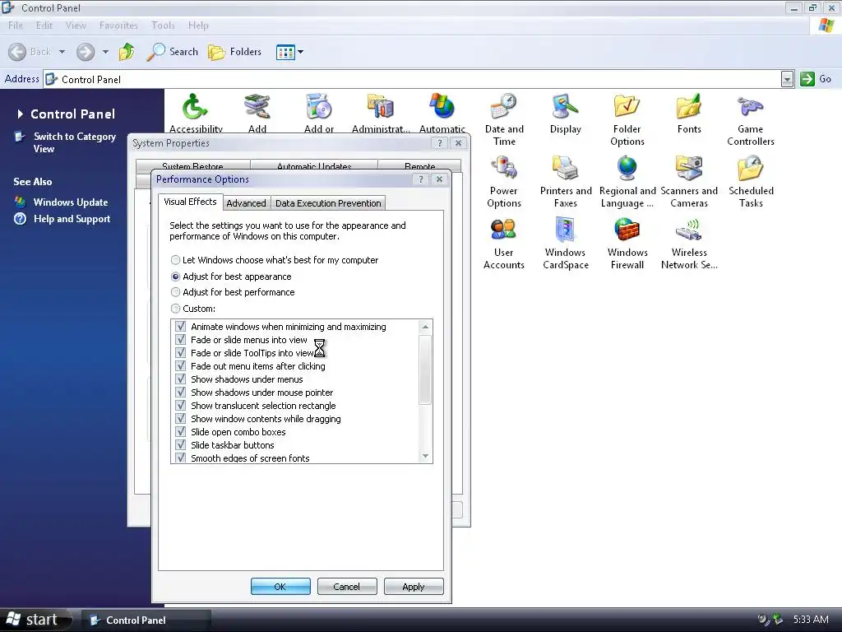The image size is (842, 632).
Task: Select Let Windows choose what's best
Action: coord(175,260)
